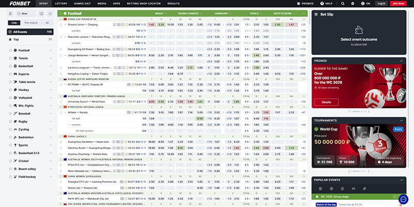Click the globe language icon in the header
This screenshot has height=207, width=414.
point(363,4)
